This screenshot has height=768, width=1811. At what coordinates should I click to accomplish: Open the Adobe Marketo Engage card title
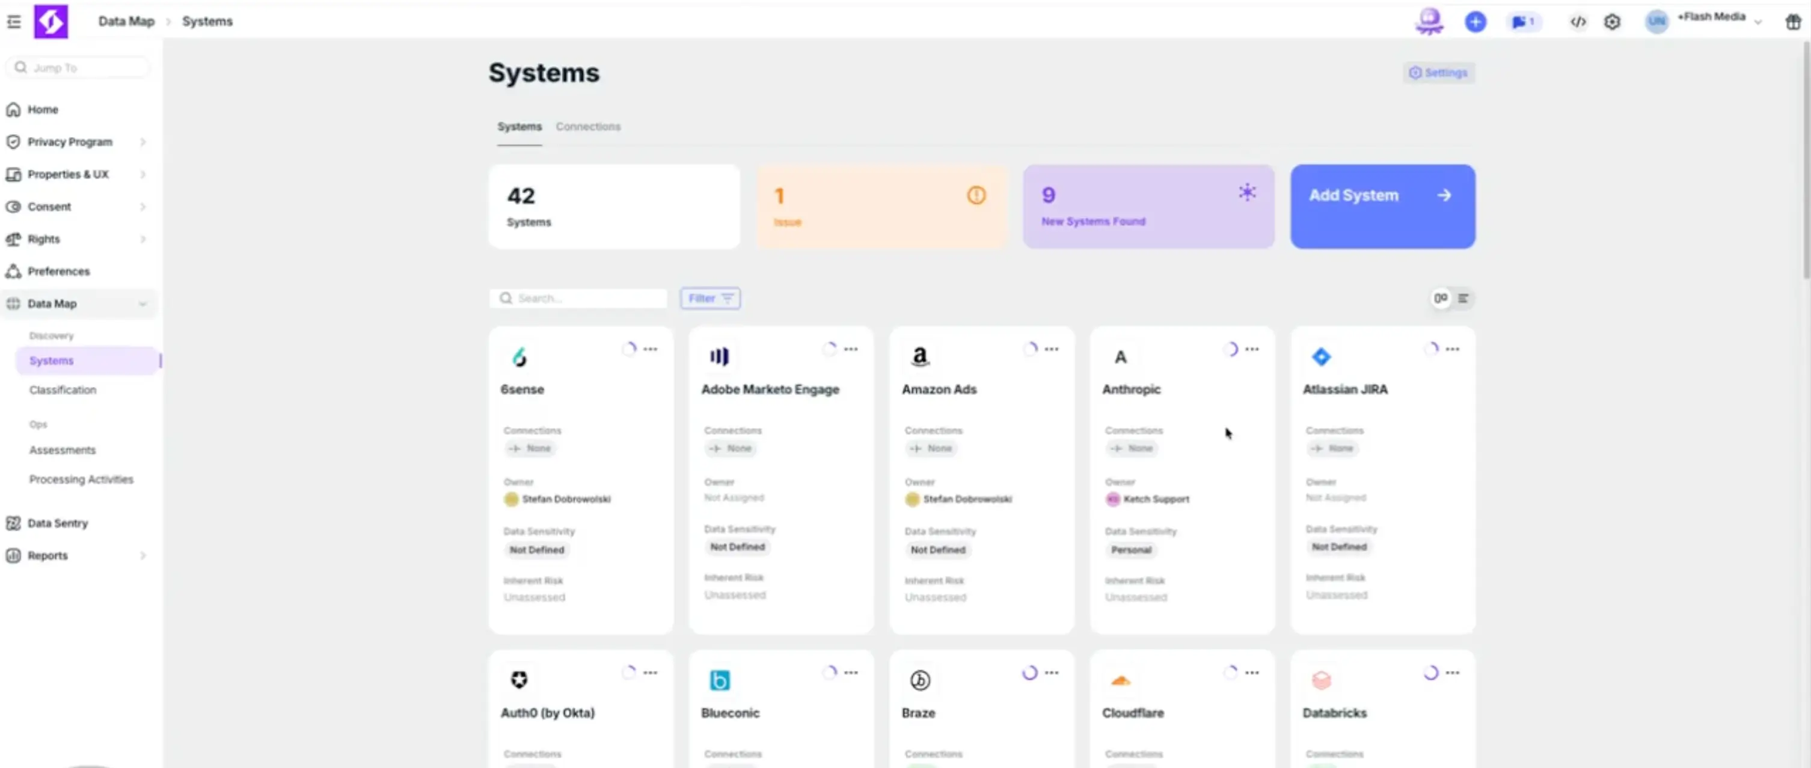(x=770, y=389)
